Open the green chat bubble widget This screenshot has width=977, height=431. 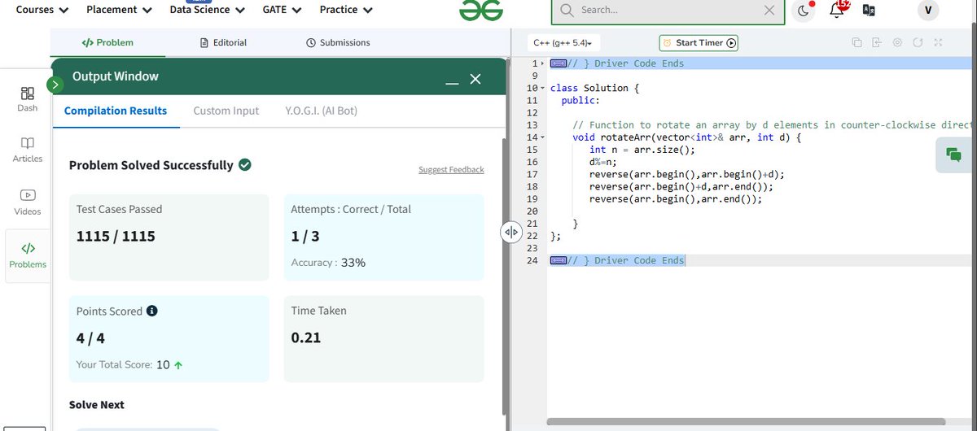(954, 155)
